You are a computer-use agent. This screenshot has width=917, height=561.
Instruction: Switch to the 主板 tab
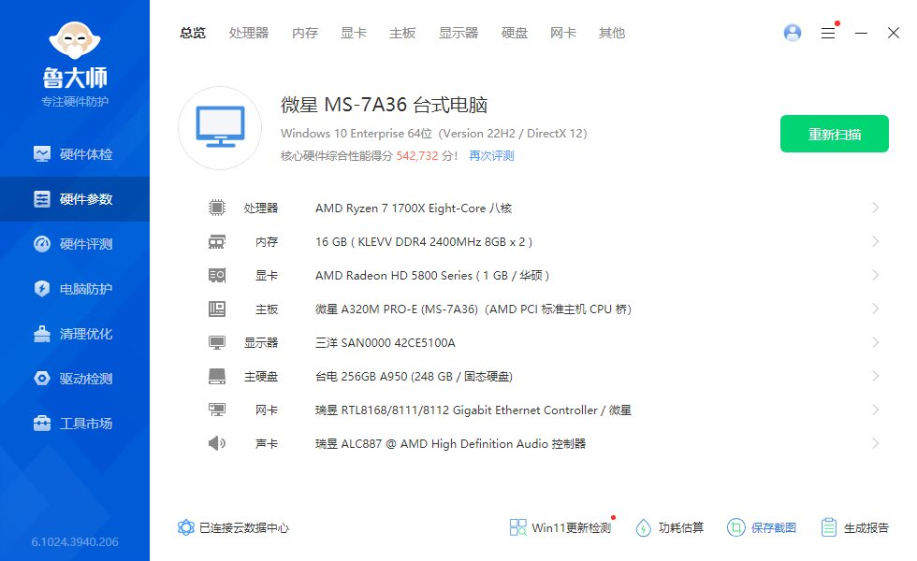(x=402, y=34)
